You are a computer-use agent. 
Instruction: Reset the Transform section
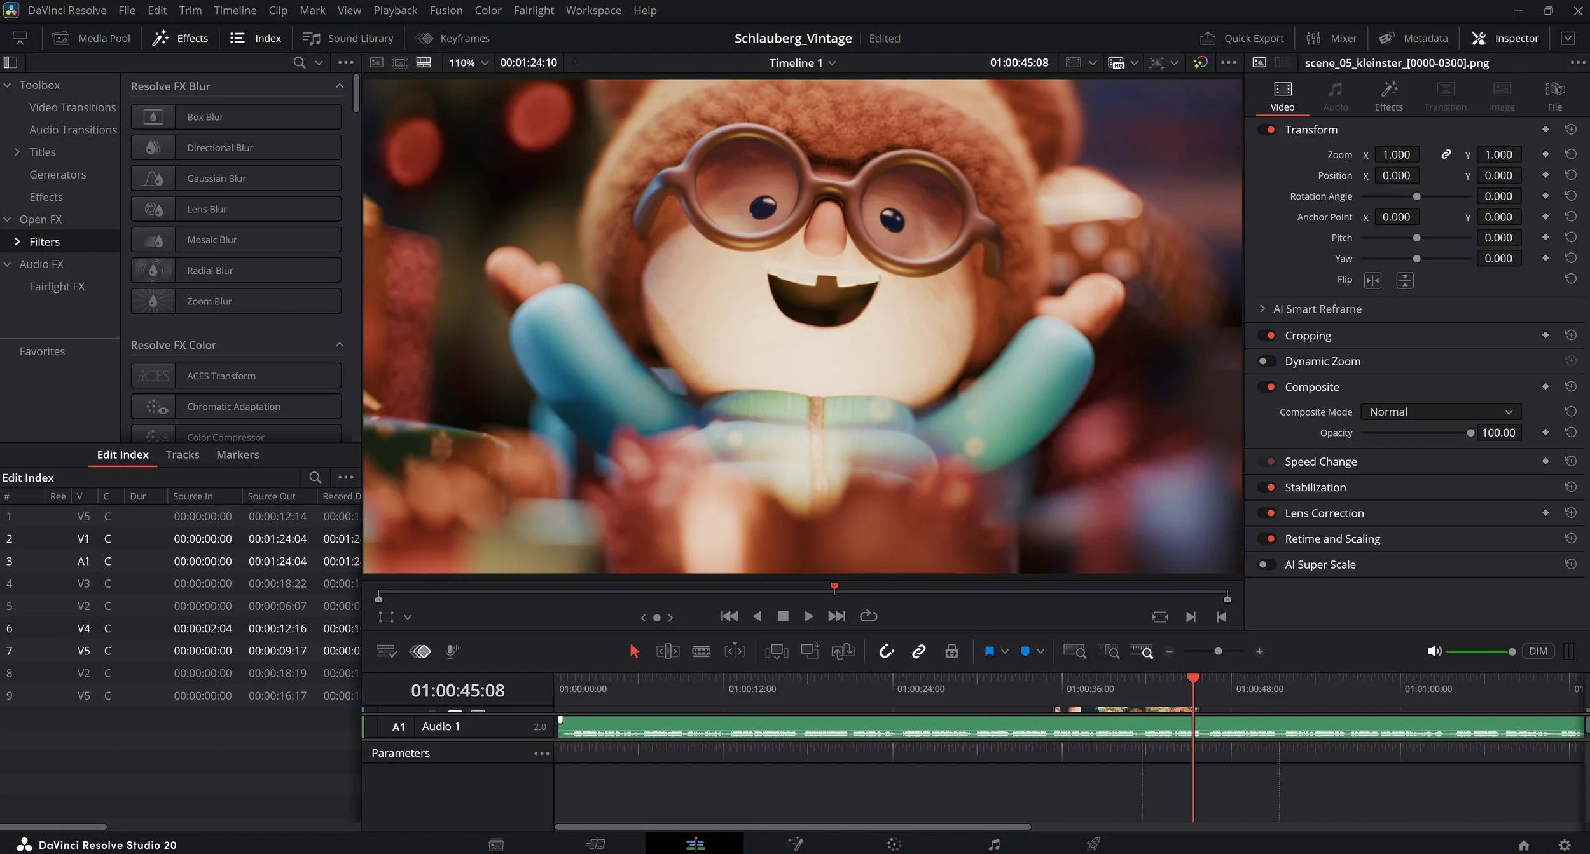point(1570,130)
